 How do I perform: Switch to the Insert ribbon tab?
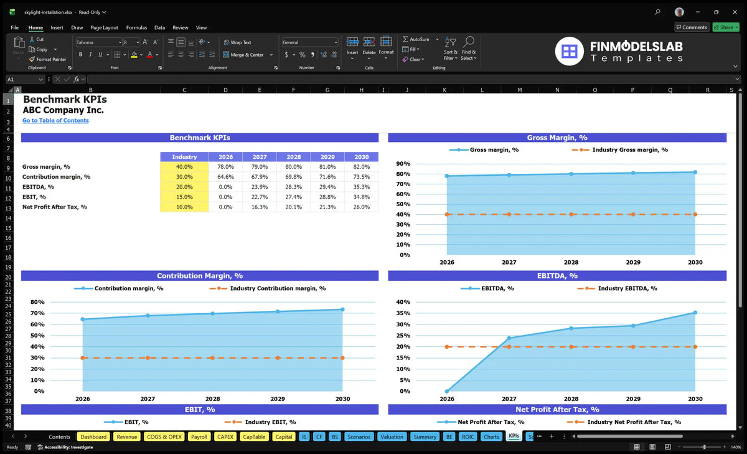(57, 27)
